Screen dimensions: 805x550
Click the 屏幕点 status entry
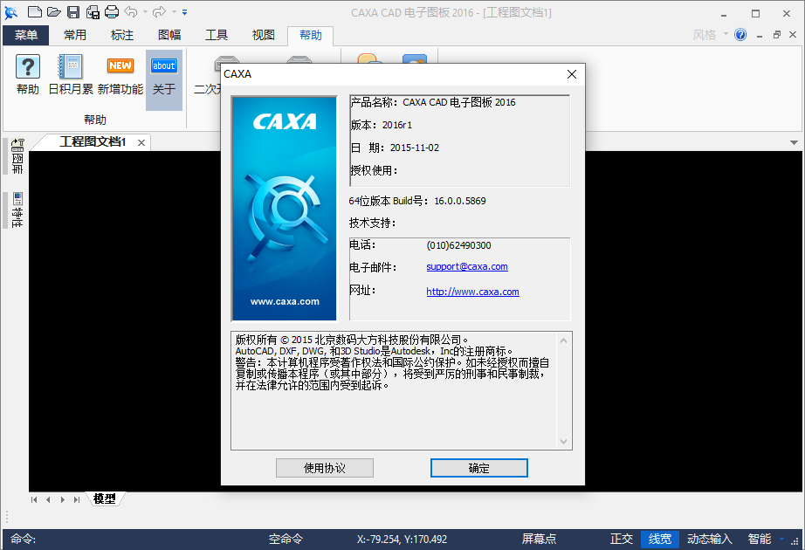(539, 540)
